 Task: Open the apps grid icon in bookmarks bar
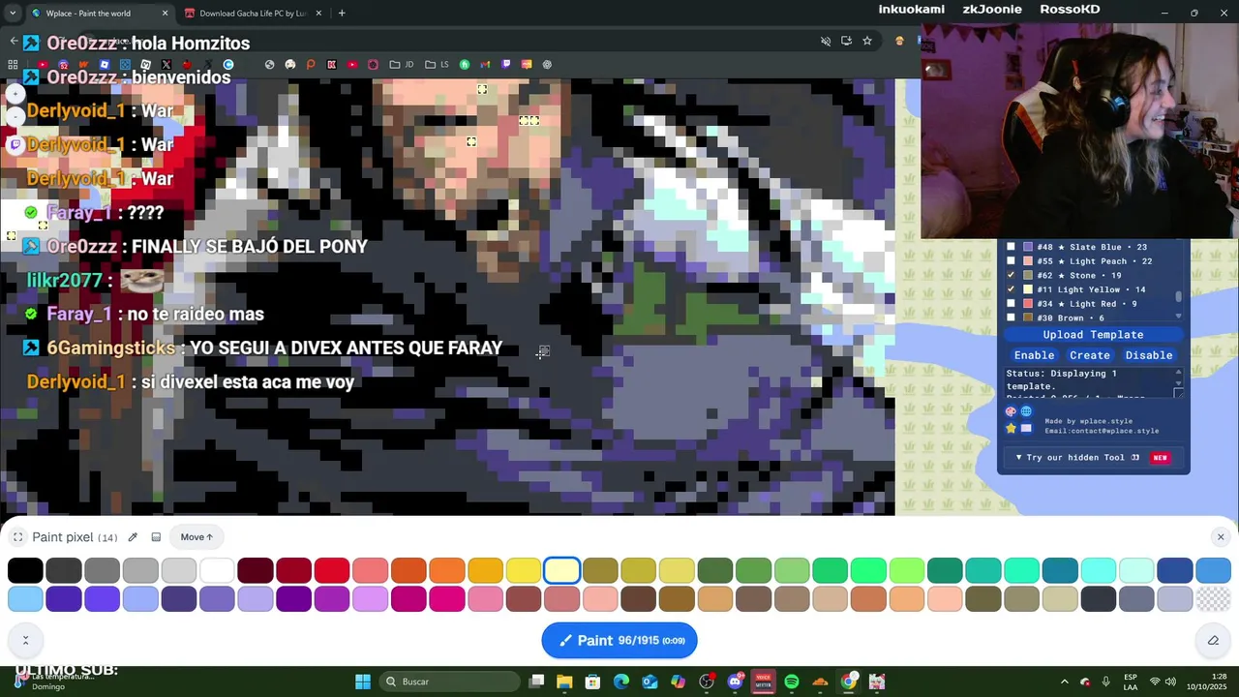tap(14, 65)
